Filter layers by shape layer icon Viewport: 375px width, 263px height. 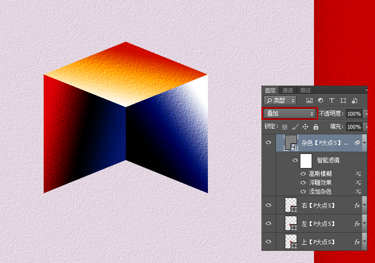pyautogui.click(x=343, y=100)
